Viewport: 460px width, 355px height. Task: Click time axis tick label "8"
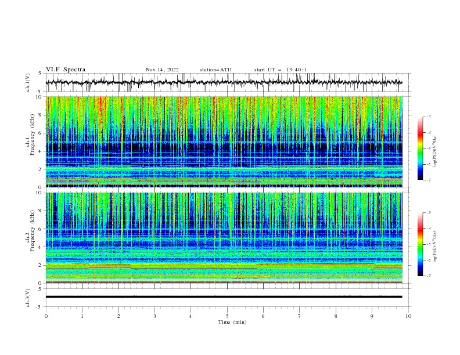(336, 316)
